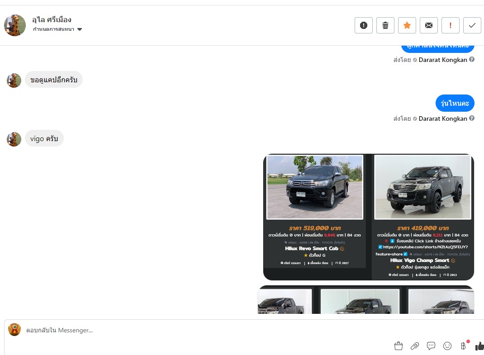Click the page avatar beside the reply box
This screenshot has height=355, width=484.
[14, 330]
